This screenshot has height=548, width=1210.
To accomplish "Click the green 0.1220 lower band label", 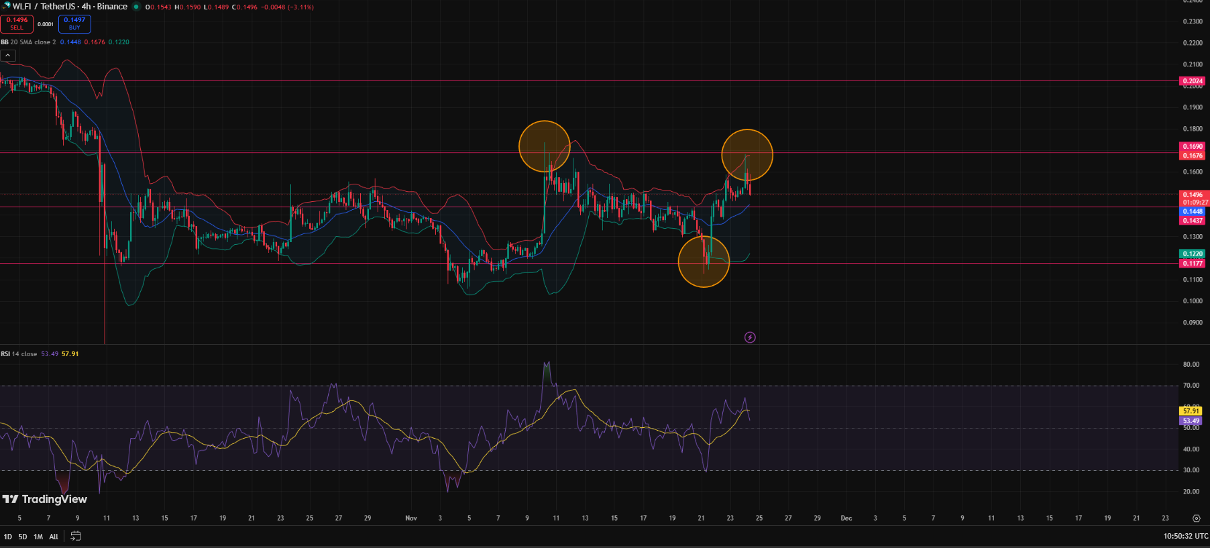I will pyautogui.click(x=1192, y=254).
